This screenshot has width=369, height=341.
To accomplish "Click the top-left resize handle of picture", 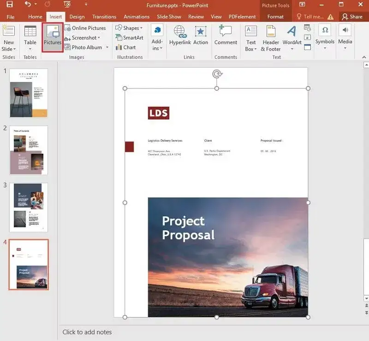I will pyautogui.click(x=125, y=88).
